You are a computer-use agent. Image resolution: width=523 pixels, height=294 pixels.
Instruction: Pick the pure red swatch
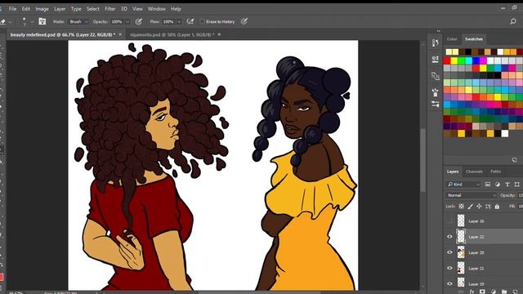point(447,60)
